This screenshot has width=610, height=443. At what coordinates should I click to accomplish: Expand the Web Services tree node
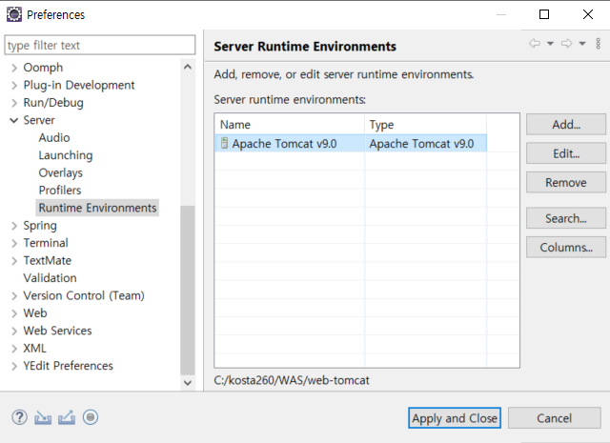[14, 331]
